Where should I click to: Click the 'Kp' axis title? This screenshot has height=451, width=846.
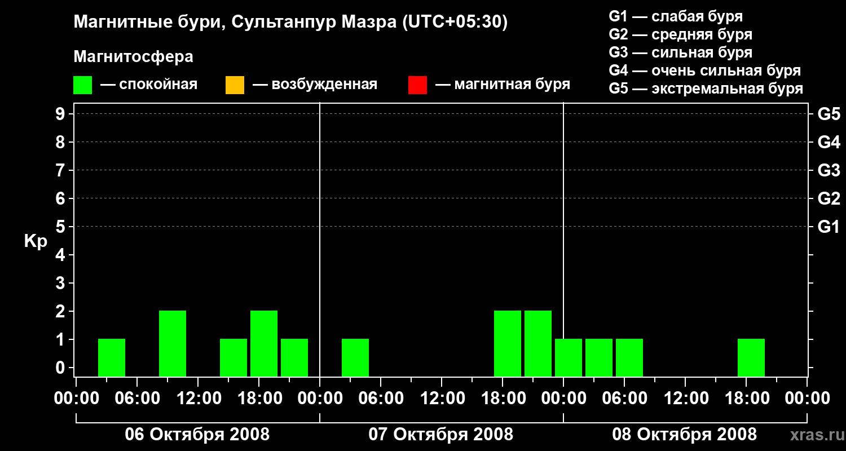point(36,241)
